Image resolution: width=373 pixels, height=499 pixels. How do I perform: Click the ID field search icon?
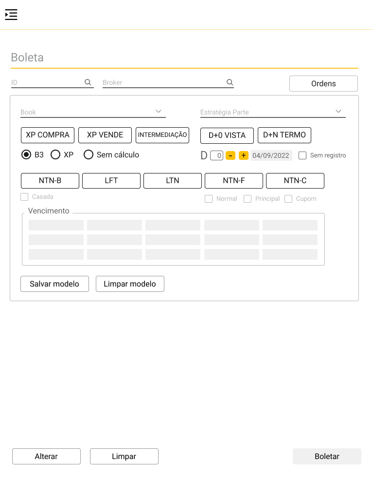[x=88, y=82]
